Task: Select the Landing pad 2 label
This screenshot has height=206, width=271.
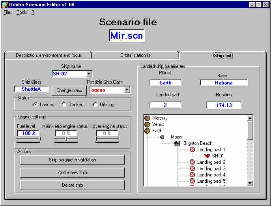Action: (x=211, y=162)
